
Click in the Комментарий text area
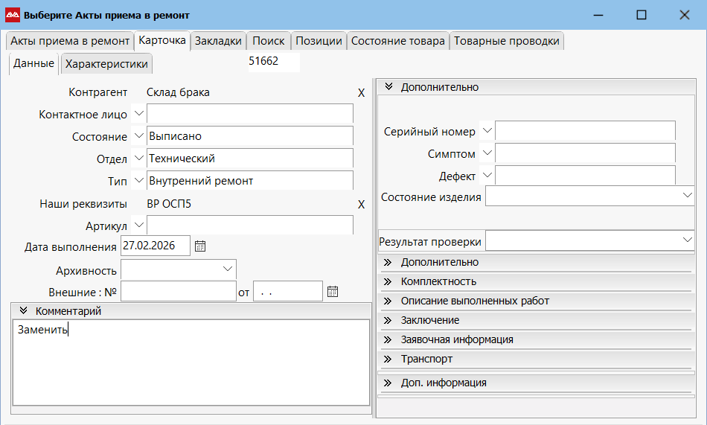[191, 365]
